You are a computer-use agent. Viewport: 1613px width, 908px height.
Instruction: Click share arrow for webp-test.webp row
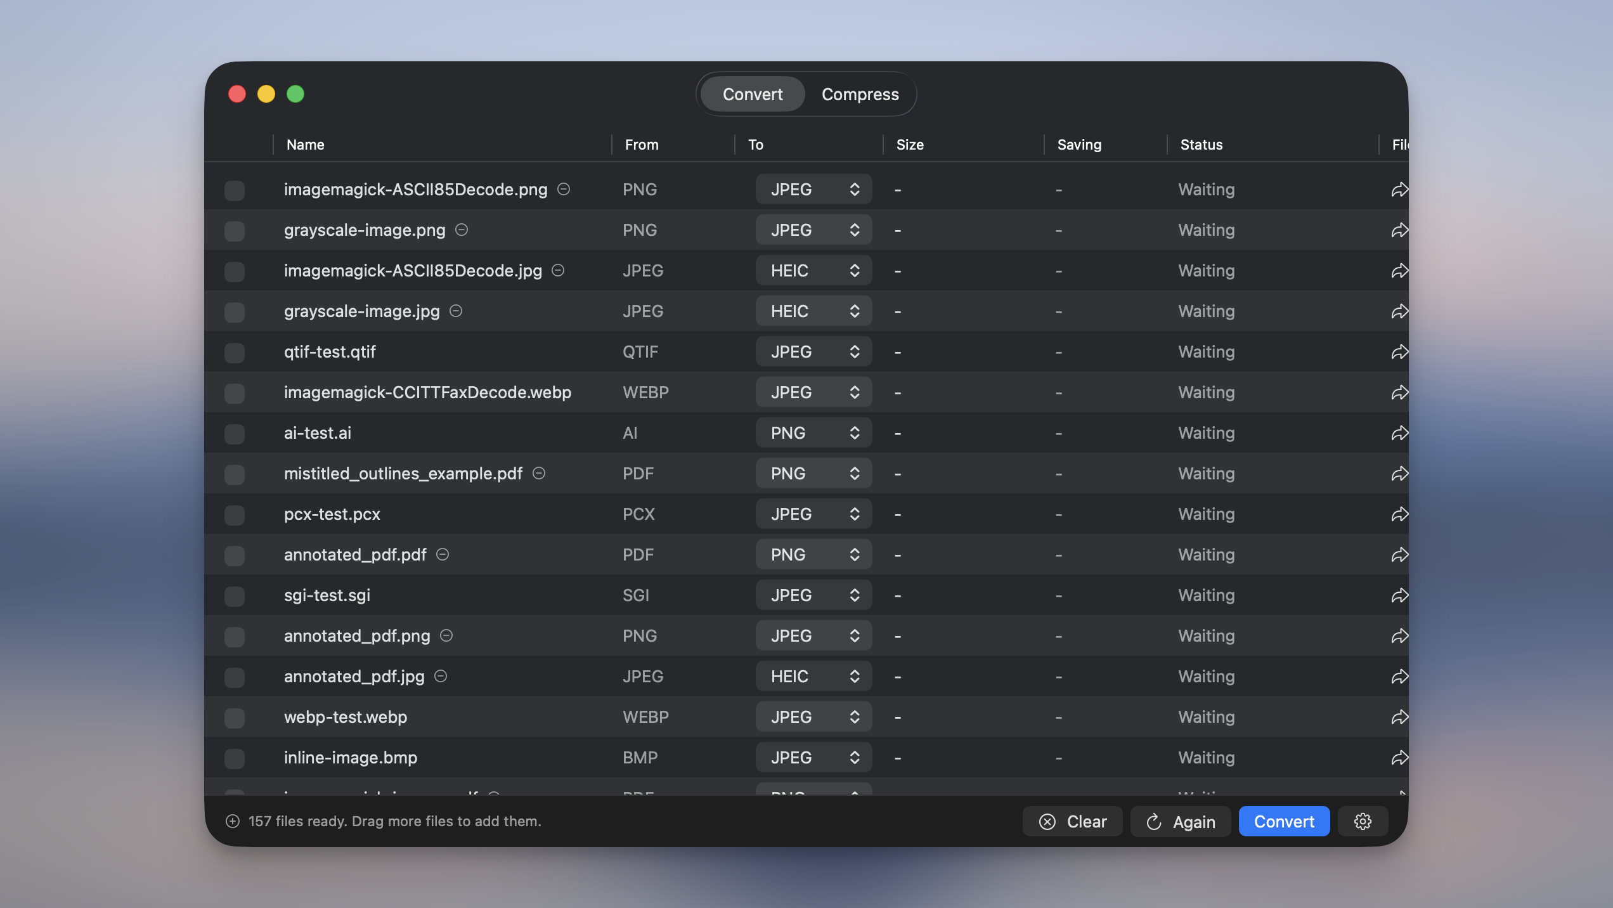click(x=1399, y=717)
